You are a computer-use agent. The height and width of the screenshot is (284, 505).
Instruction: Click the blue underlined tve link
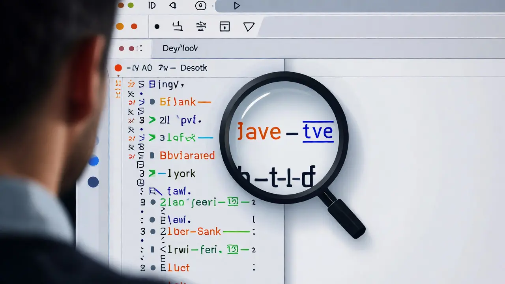click(x=318, y=131)
